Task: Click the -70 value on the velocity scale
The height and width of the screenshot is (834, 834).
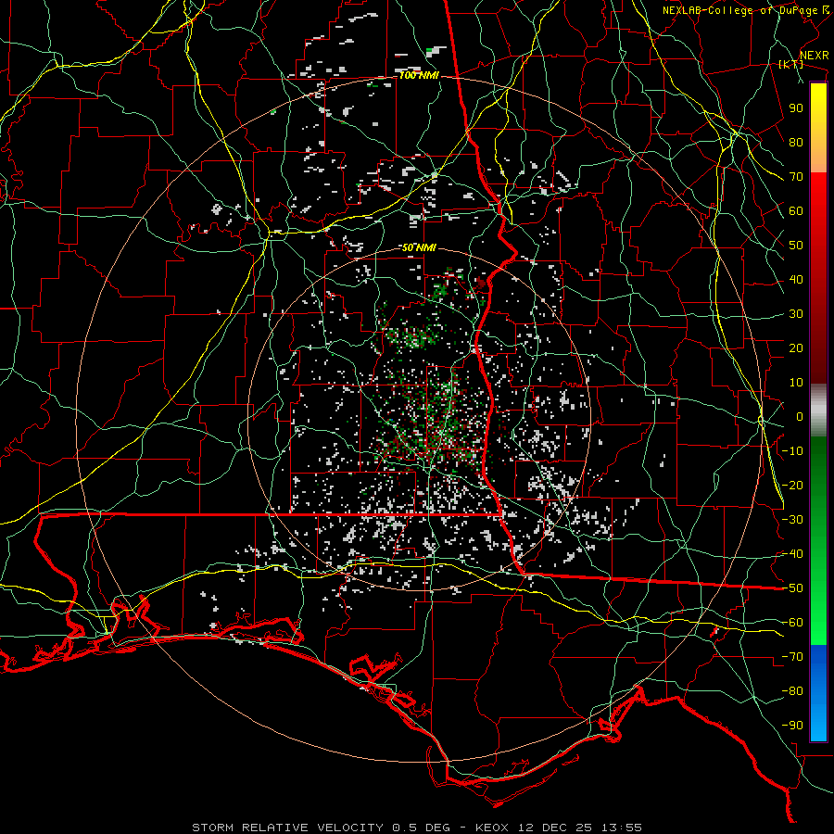Action: [x=792, y=657]
